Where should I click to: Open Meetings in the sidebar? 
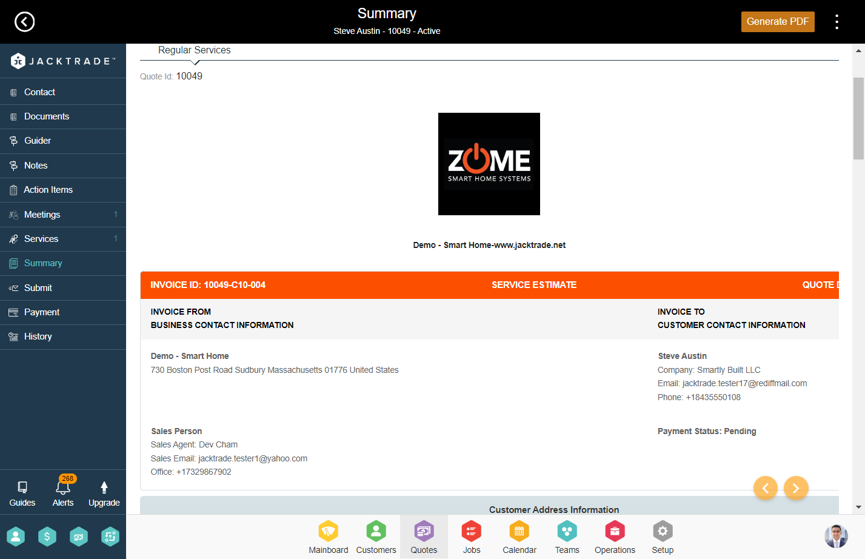pyautogui.click(x=63, y=215)
